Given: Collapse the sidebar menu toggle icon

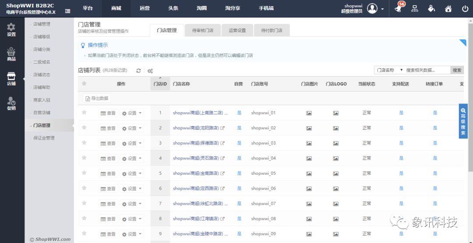Looking at the screenshot, I should pos(68,11).
